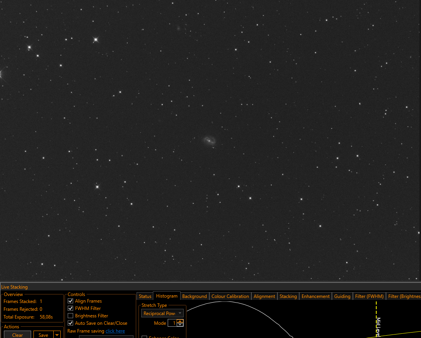Image resolution: width=421 pixels, height=338 pixels.
Task: Follow the Raw Frame saving click here link
Action: pyautogui.click(x=115, y=331)
